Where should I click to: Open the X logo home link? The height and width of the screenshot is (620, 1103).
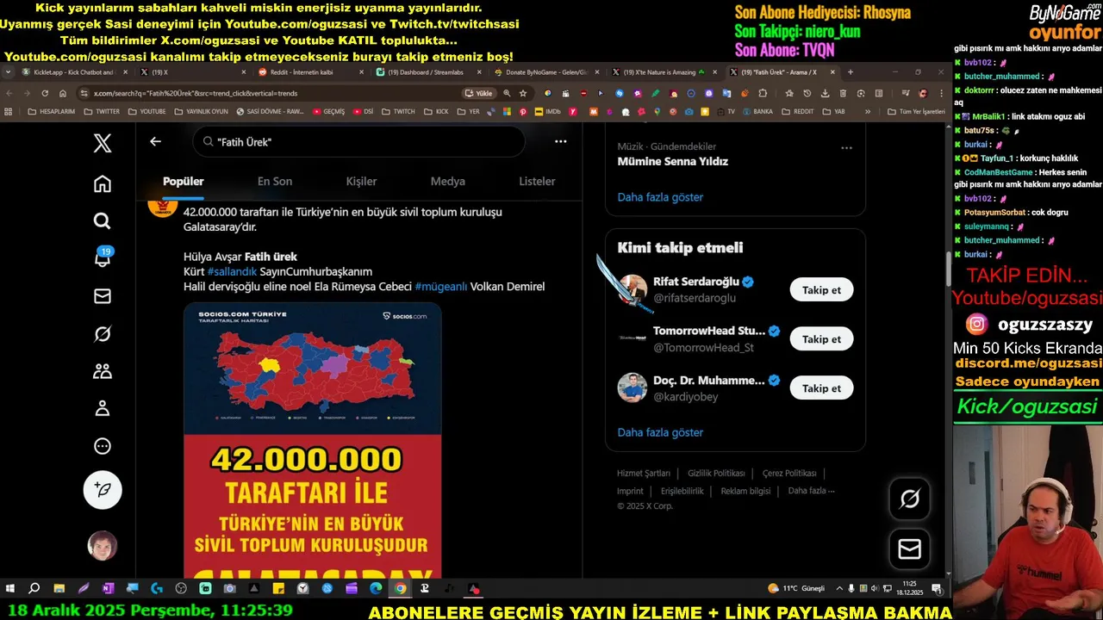tap(103, 143)
